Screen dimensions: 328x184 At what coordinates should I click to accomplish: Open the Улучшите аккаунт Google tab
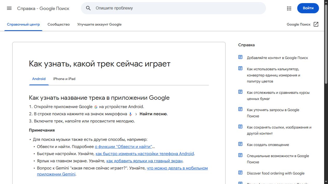coord(99,24)
